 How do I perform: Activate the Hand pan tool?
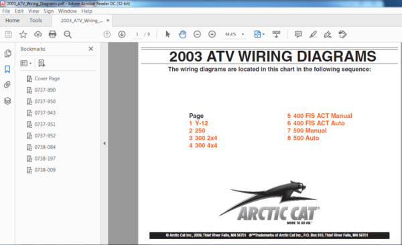pyautogui.click(x=182, y=34)
